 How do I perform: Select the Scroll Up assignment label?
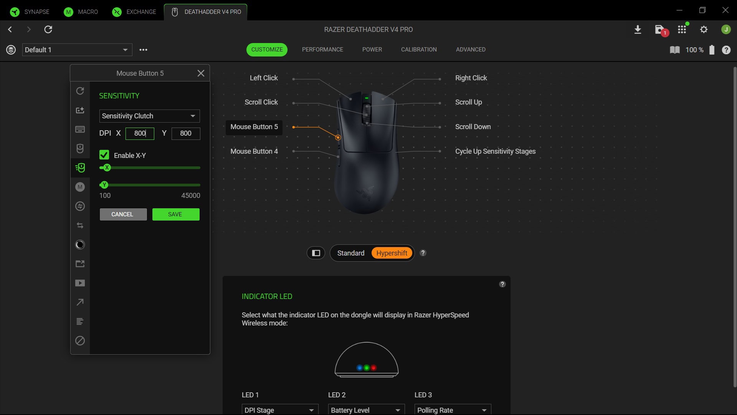[x=468, y=102]
